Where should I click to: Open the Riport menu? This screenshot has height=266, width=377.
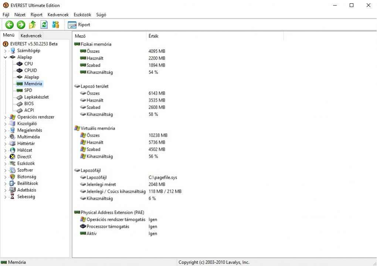pos(37,15)
